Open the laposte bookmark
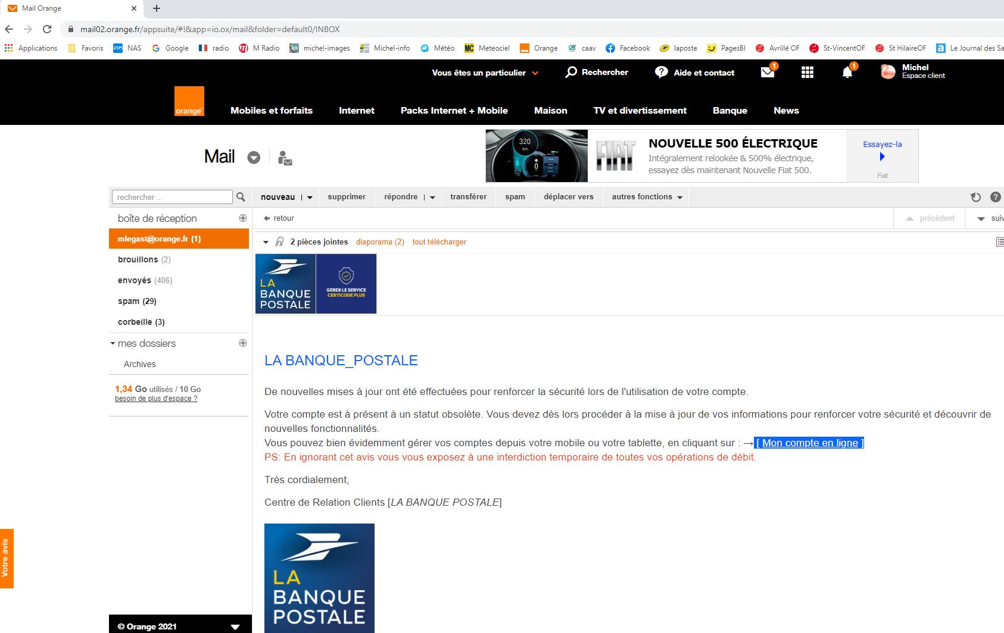 click(x=678, y=48)
